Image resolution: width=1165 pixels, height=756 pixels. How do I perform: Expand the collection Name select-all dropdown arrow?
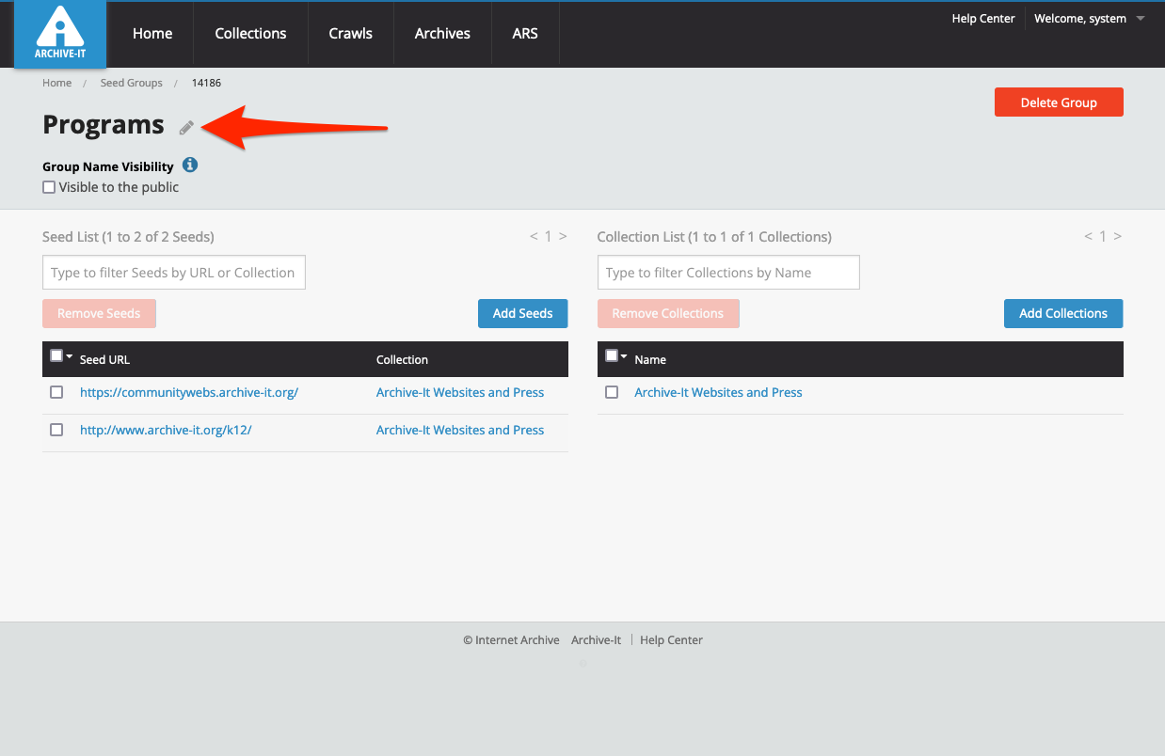point(624,357)
